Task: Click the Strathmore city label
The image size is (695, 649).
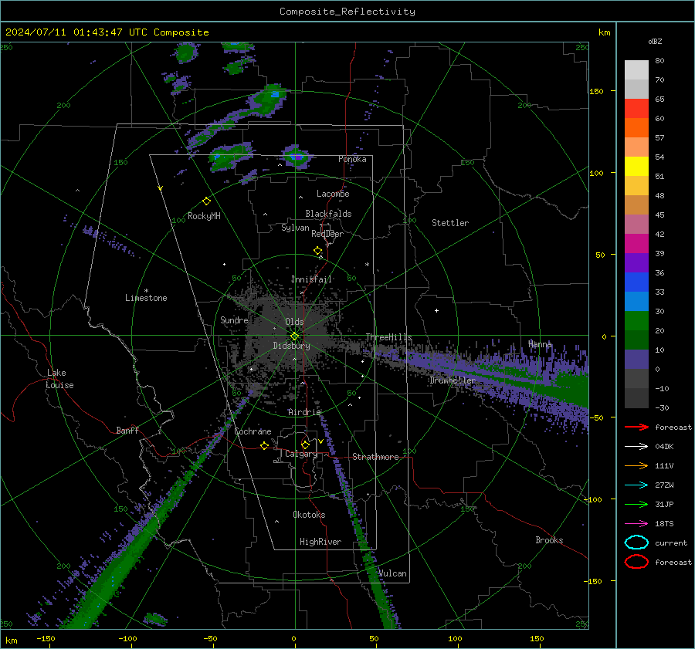Action: (375, 457)
